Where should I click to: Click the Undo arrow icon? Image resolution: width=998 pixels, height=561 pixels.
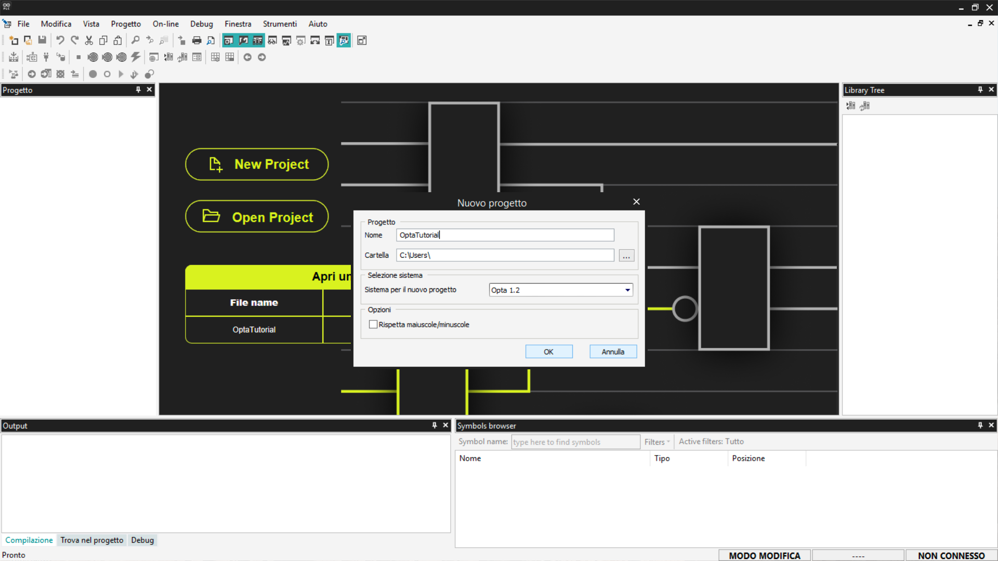pyautogui.click(x=60, y=41)
